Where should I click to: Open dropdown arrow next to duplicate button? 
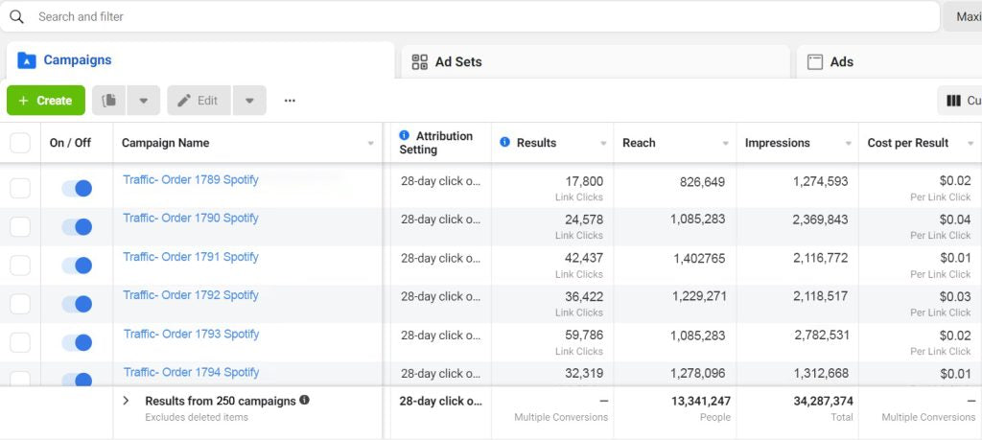point(144,101)
